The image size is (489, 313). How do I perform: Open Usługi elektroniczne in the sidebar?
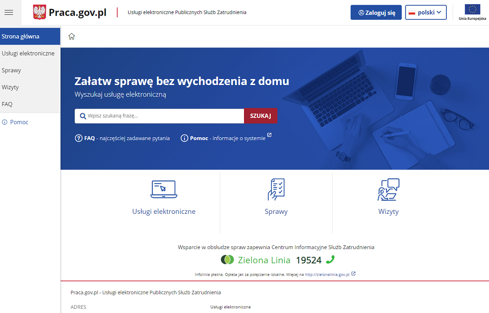click(x=30, y=54)
